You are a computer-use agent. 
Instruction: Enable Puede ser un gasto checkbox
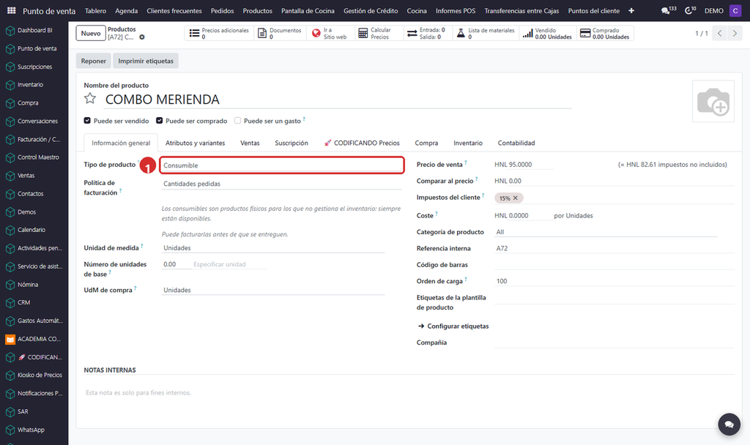point(237,121)
